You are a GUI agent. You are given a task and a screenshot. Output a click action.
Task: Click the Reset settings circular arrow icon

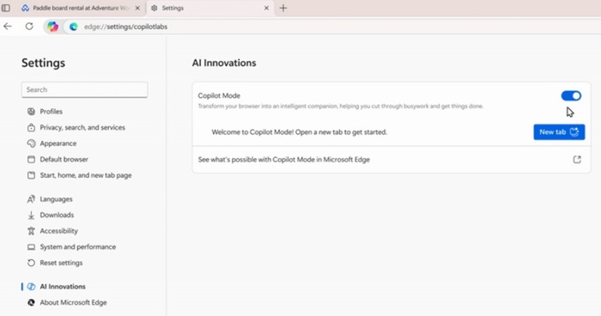click(31, 263)
